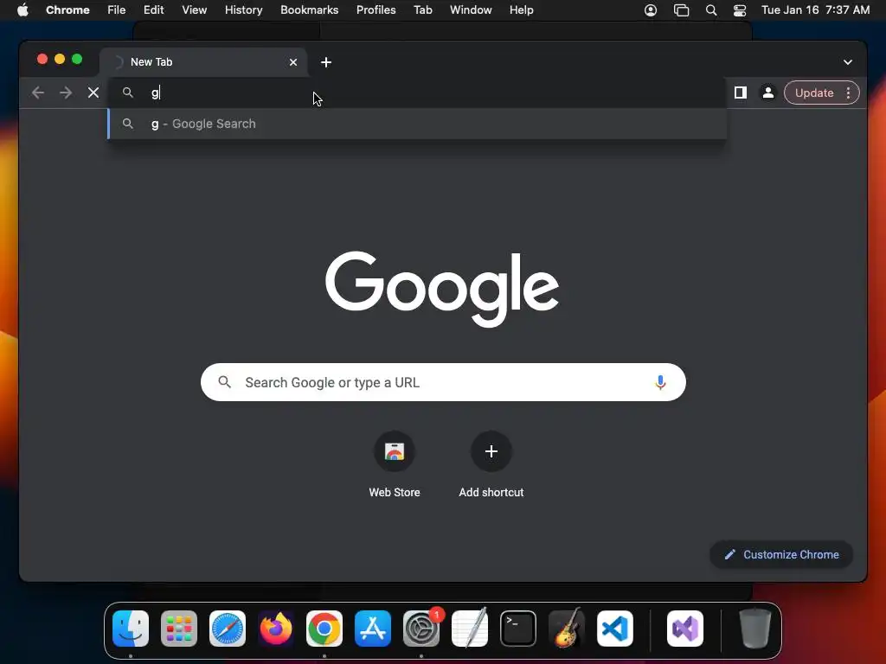Image resolution: width=886 pixels, height=664 pixels.
Task: Launch Terminal from the Dock
Action: tap(518, 629)
